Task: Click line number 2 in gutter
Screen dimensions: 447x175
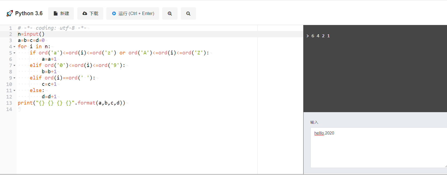Action: click(x=11, y=34)
